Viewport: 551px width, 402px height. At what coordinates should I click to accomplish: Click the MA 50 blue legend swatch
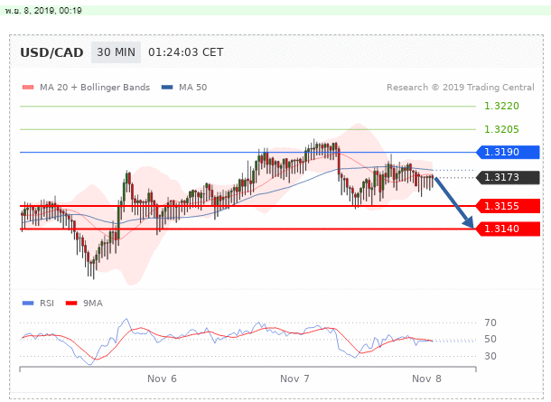(x=167, y=87)
